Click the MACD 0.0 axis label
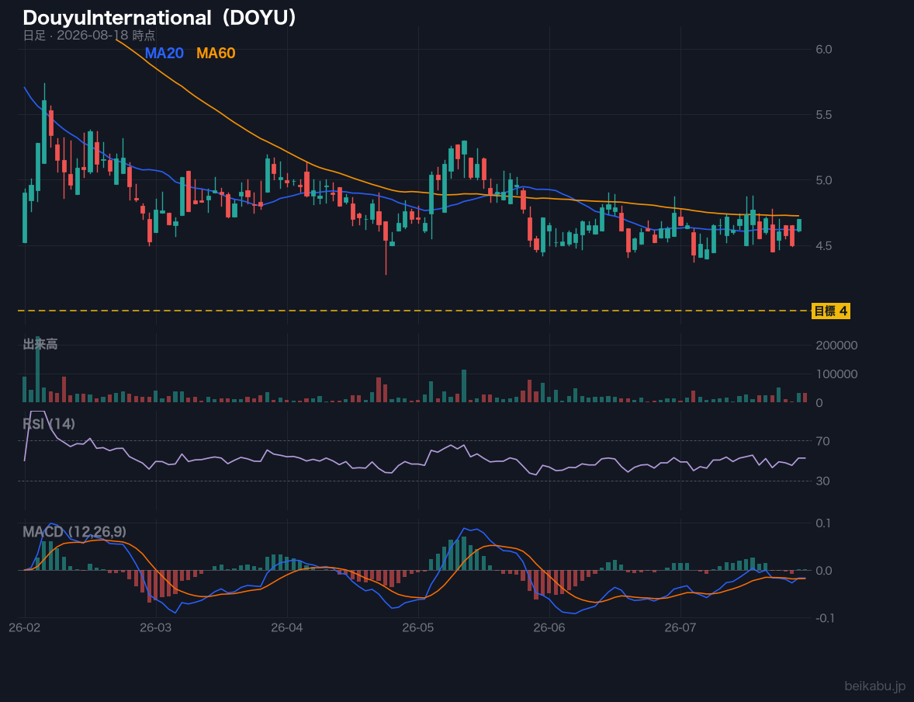 click(824, 571)
